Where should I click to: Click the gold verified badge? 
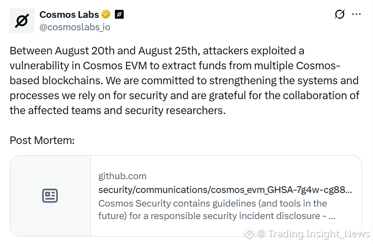pyautogui.click(x=106, y=14)
